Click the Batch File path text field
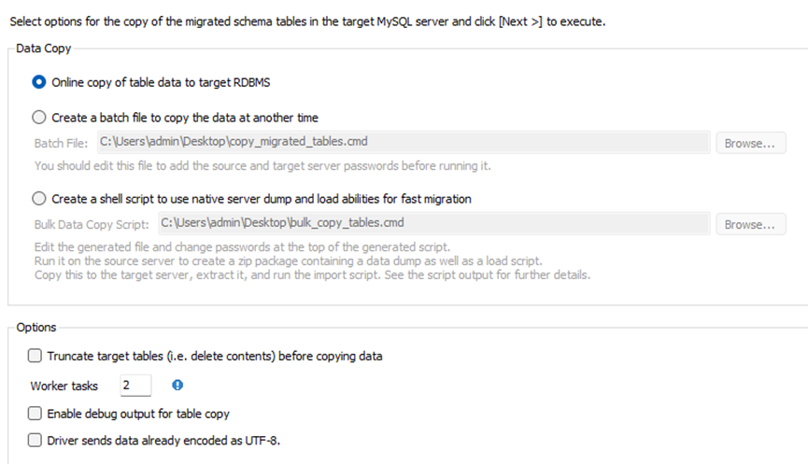Screen dimensions: 808x464 tap(402, 143)
